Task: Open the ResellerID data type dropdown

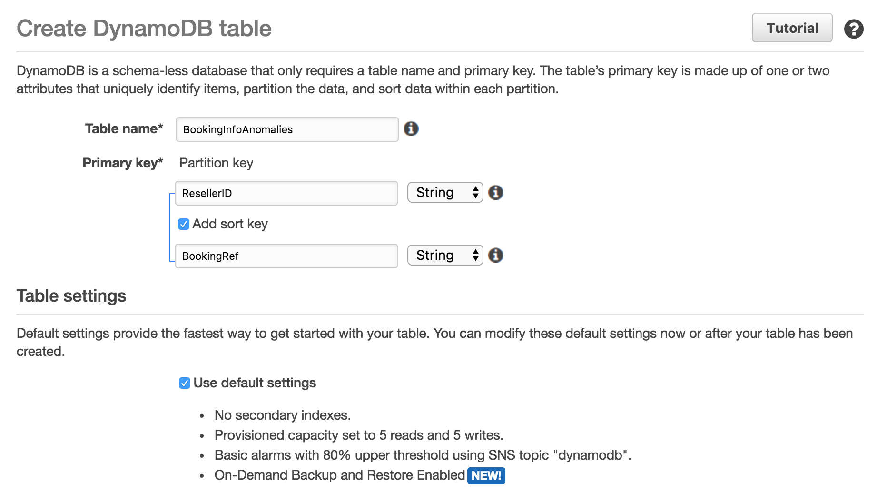Action: [445, 193]
